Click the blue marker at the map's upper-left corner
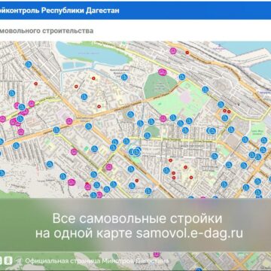The height and width of the screenshot is (271, 271). (x=29, y=65)
